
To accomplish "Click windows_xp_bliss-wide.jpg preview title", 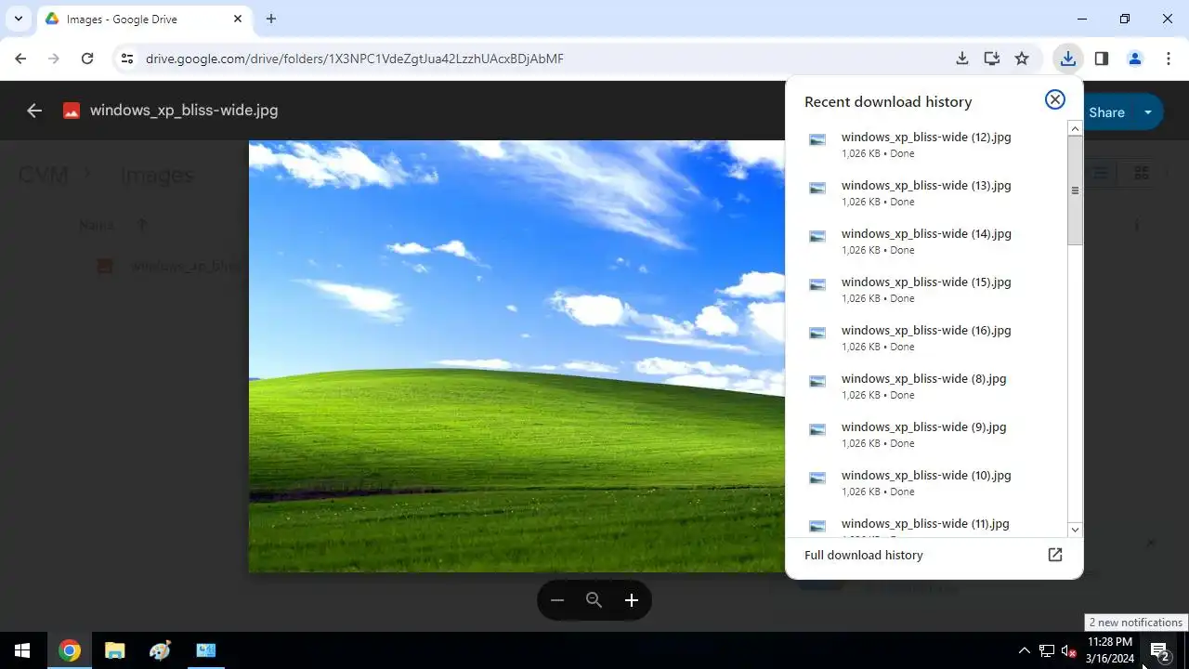I will [x=184, y=110].
